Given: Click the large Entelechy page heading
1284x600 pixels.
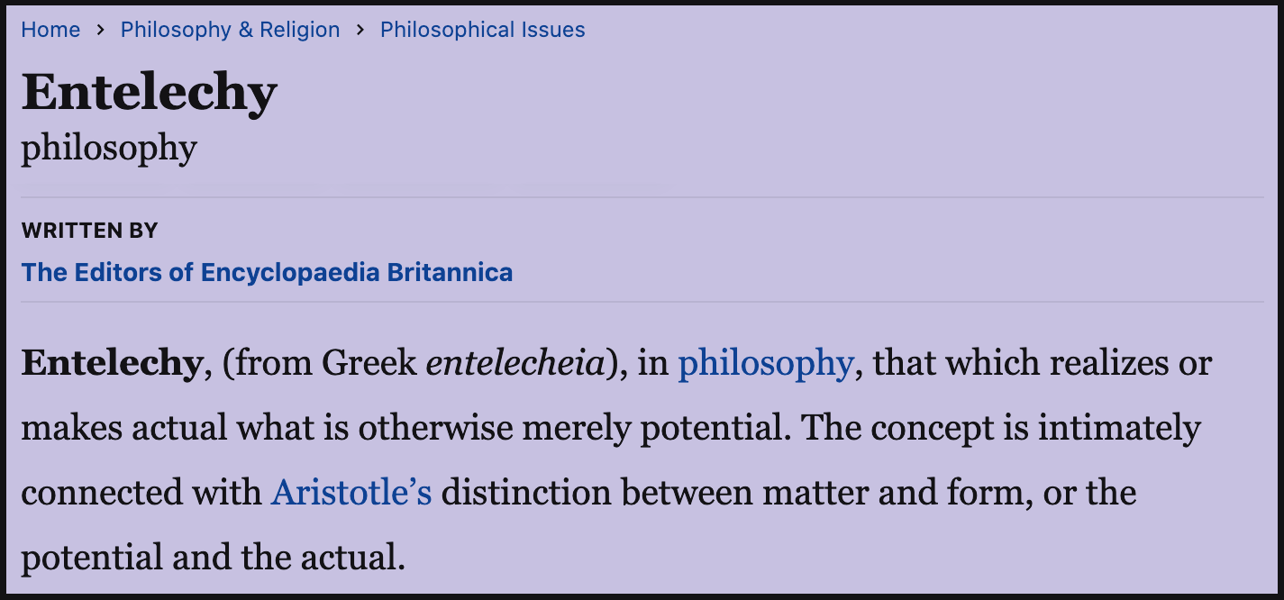Looking at the screenshot, I should (149, 92).
